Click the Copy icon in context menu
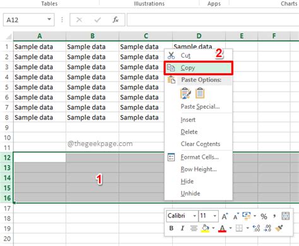Screen dimensions: 299x246 [x=171, y=68]
